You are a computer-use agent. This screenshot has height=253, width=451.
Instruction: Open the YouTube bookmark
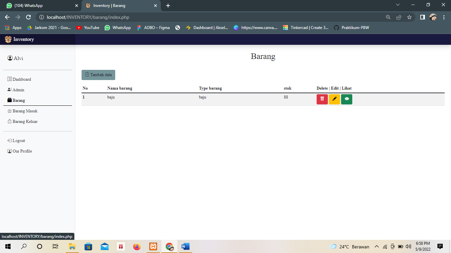(87, 28)
